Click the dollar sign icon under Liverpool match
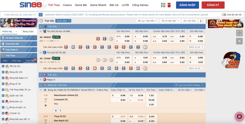Screen dimensions: 245x124 tap(60, 111)
